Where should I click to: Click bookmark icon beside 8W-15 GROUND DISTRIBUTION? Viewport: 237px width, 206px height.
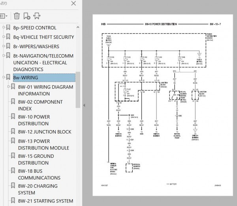(13, 156)
